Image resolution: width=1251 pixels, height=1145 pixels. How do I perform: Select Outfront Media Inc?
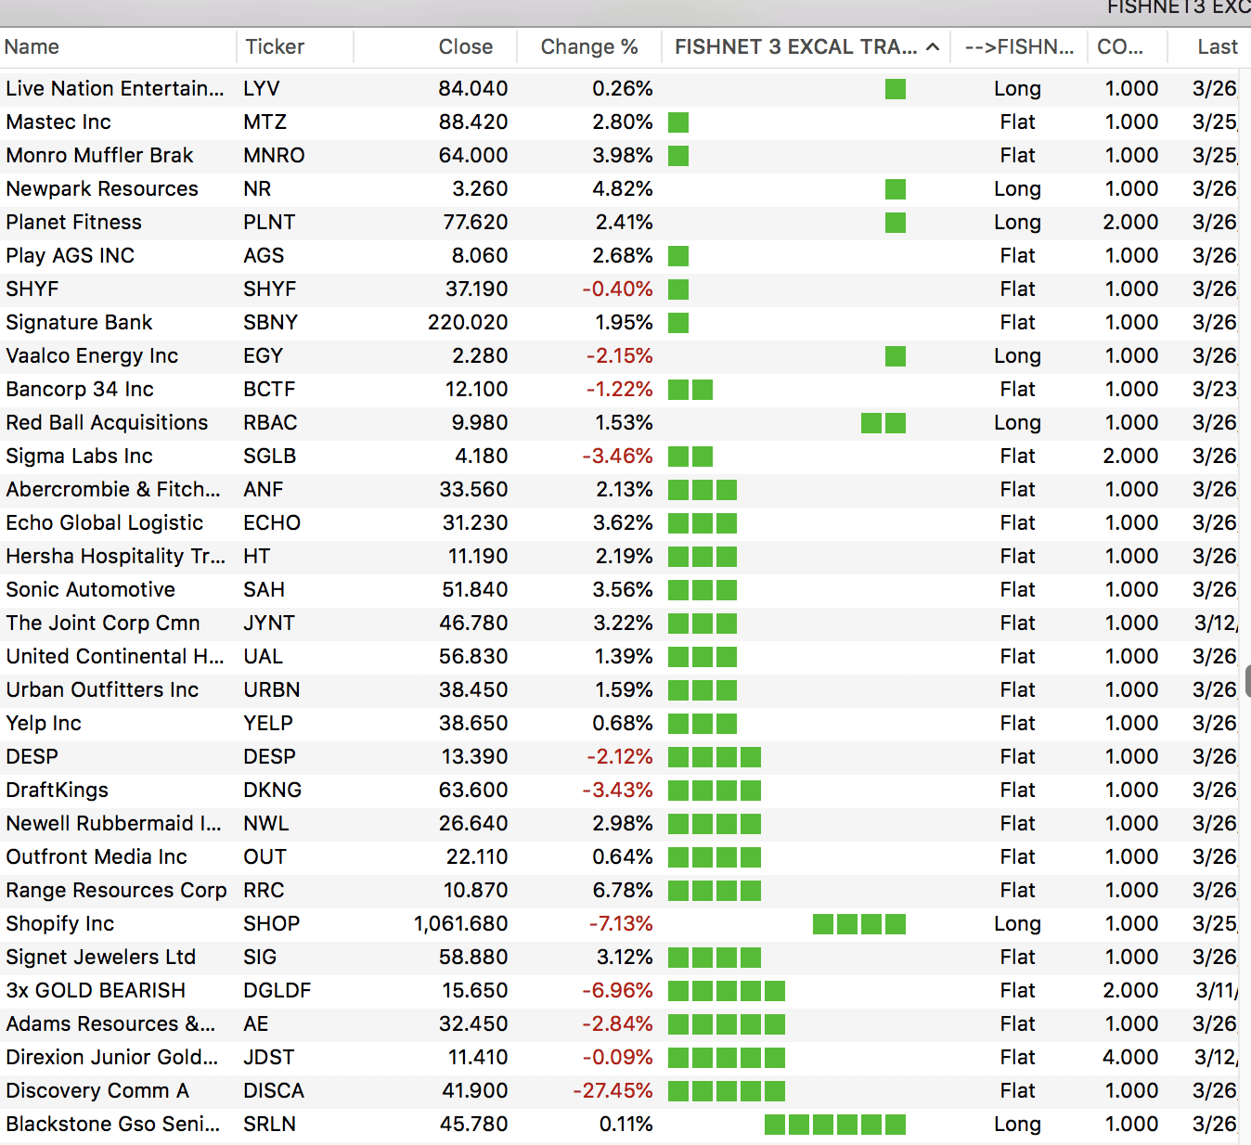tap(97, 857)
